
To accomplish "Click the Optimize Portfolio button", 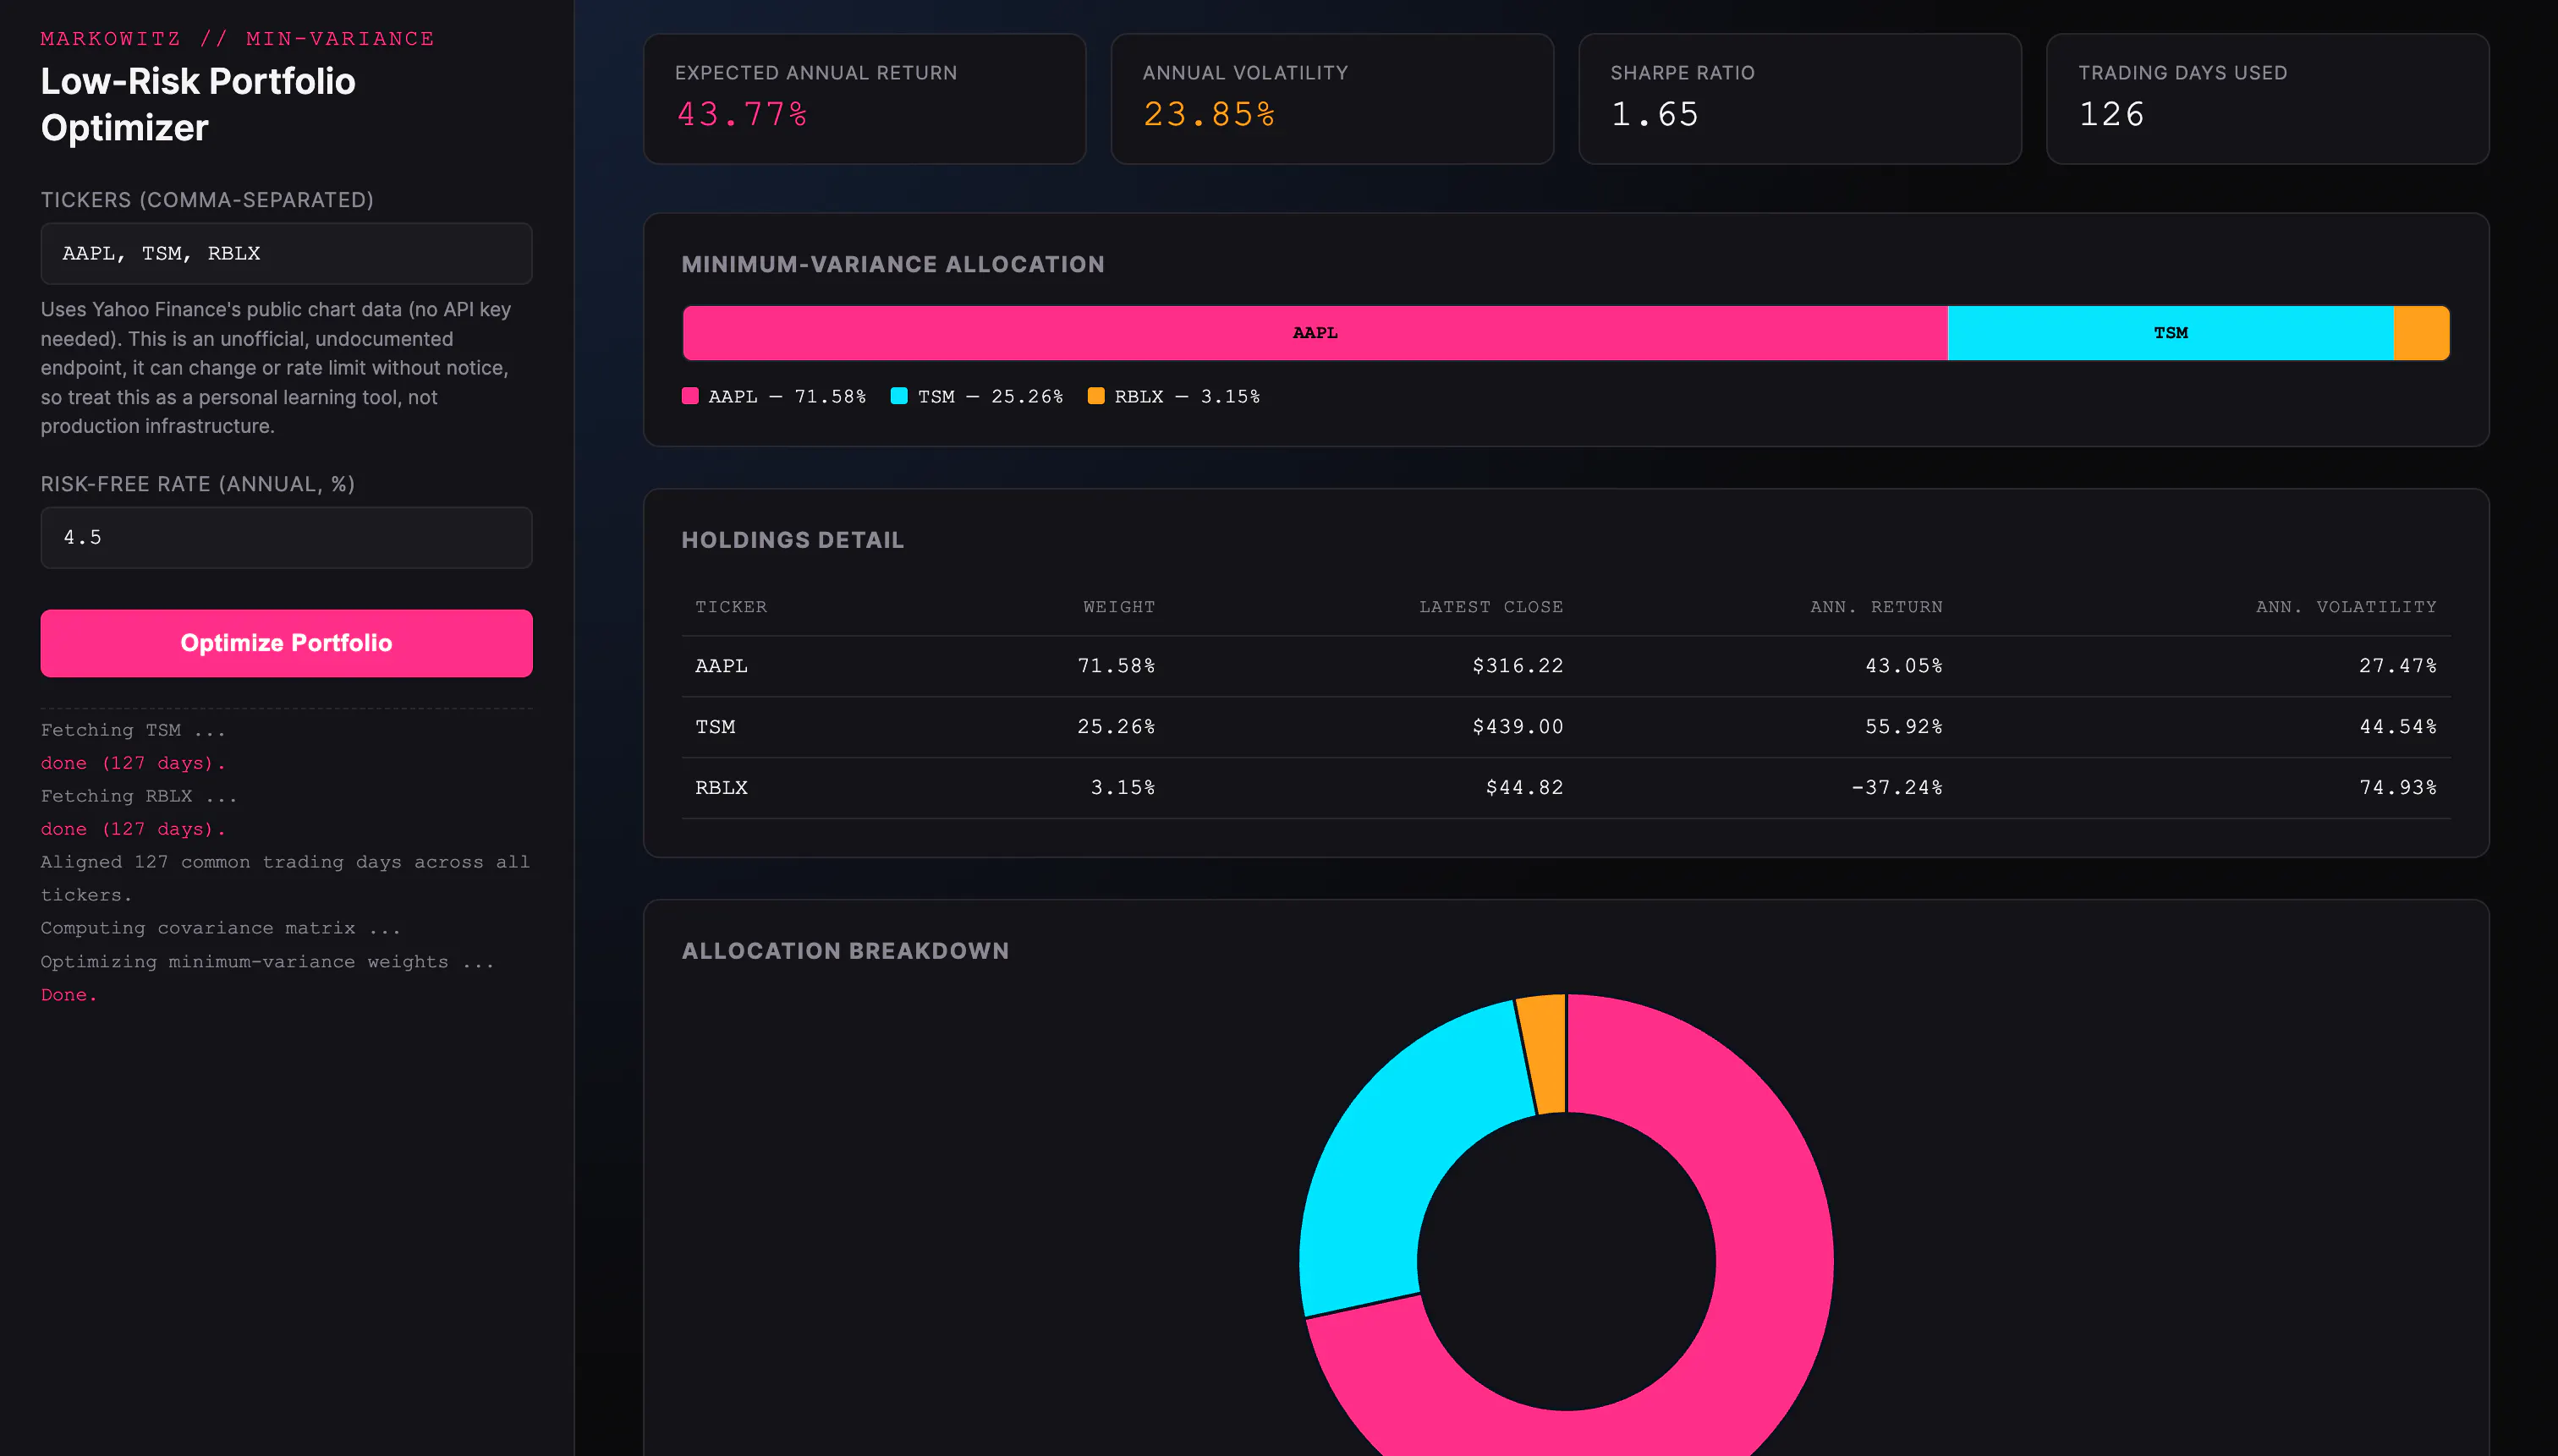I will (x=286, y=643).
